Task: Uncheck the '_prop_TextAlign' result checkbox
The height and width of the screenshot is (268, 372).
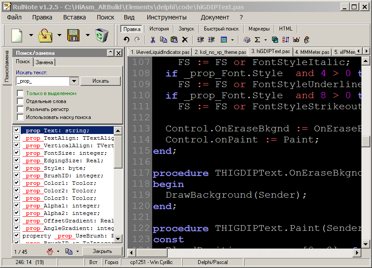Action: point(17,138)
